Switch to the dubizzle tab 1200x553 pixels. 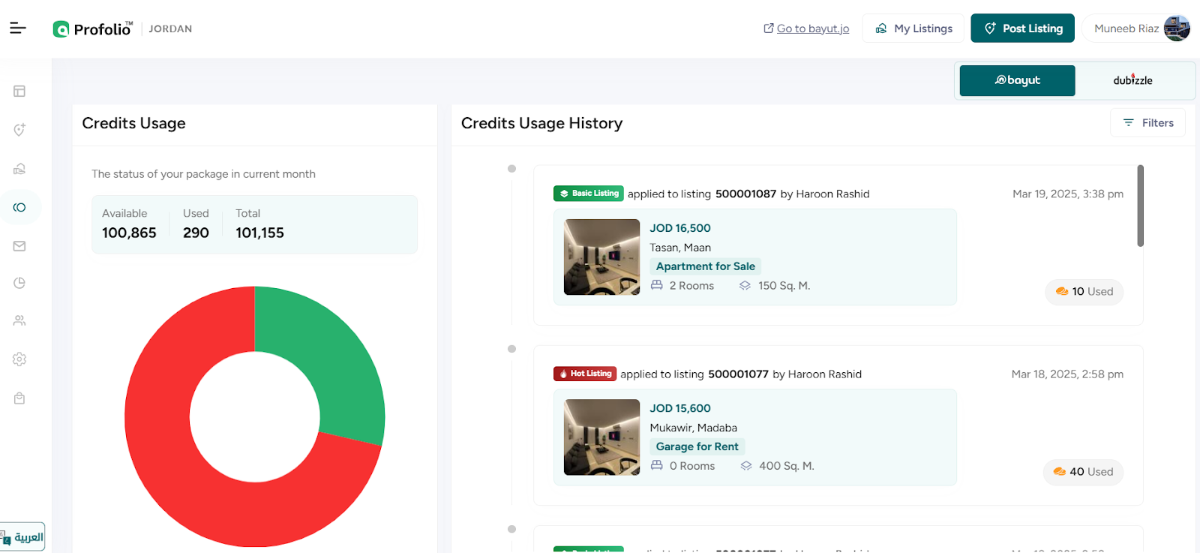pyautogui.click(x=1133, y=80)
